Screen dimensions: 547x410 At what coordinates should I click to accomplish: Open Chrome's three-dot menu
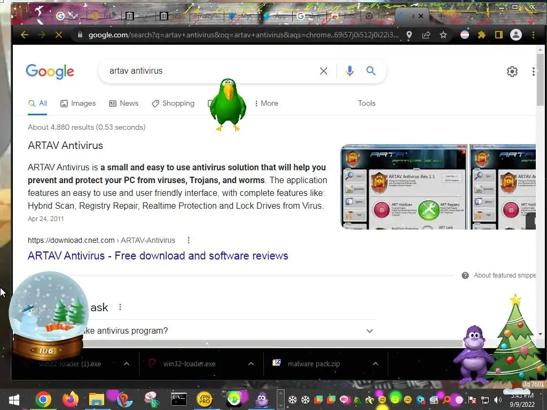[x=533, y=35]
